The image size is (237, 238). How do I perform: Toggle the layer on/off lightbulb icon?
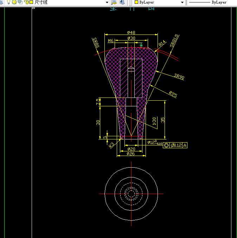coord(9,2)
